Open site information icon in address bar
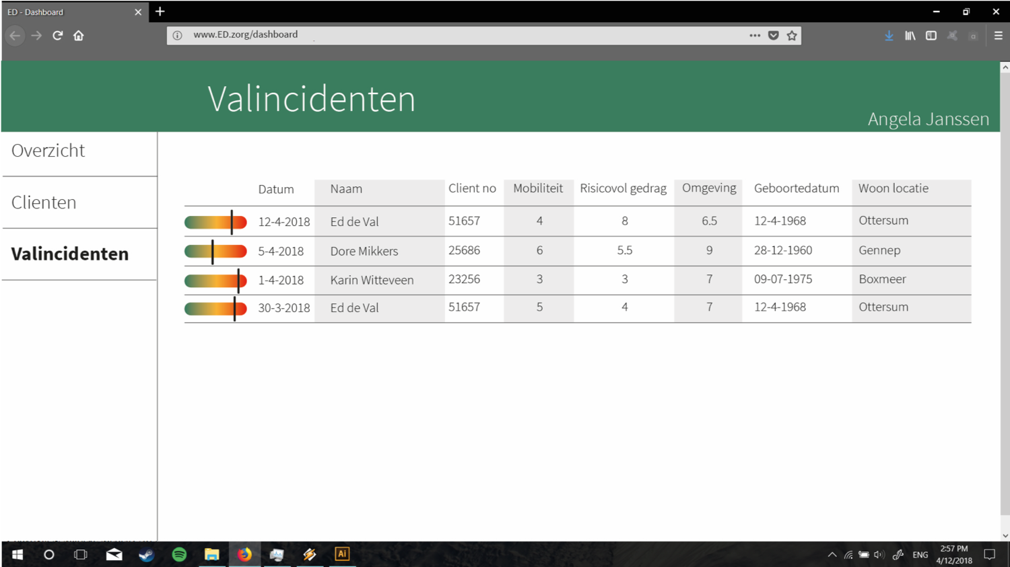 tap(177, 36)
